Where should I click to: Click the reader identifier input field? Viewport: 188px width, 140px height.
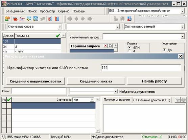(x=141, y=68)
